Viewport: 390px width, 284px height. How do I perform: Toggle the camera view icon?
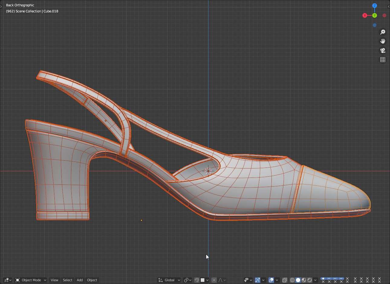383,51
